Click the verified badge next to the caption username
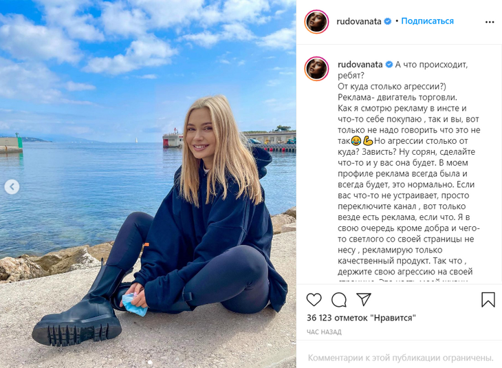 click(x=389, y=65)
